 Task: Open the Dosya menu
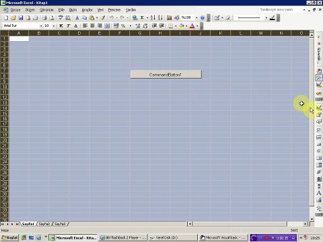point(15,10)
